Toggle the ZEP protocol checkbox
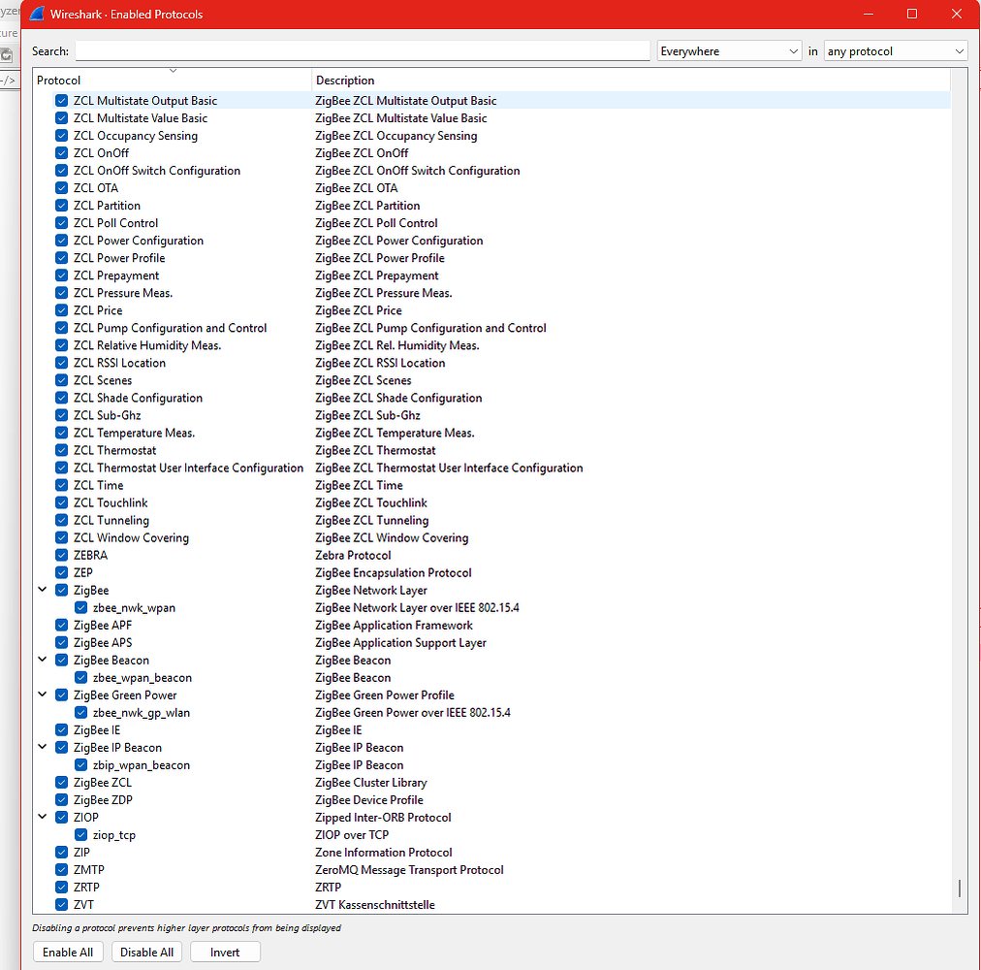The image size is (981, 970). pyautogui.click(x=61, y=572)
